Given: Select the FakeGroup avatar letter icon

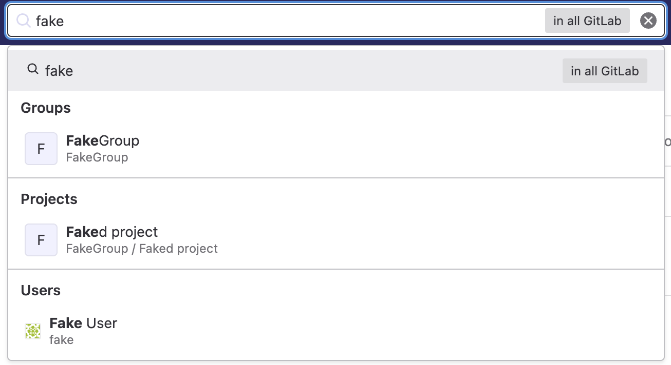Looking at the screenshot, I should (41, 148).
